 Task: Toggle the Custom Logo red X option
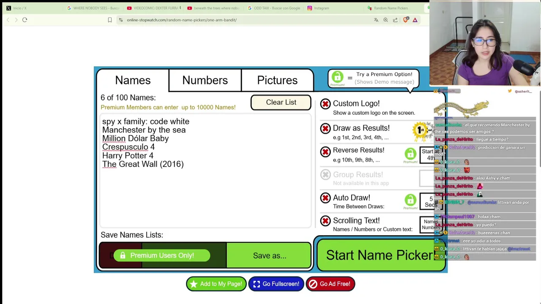pyautogui.click(x=325, y=104)
